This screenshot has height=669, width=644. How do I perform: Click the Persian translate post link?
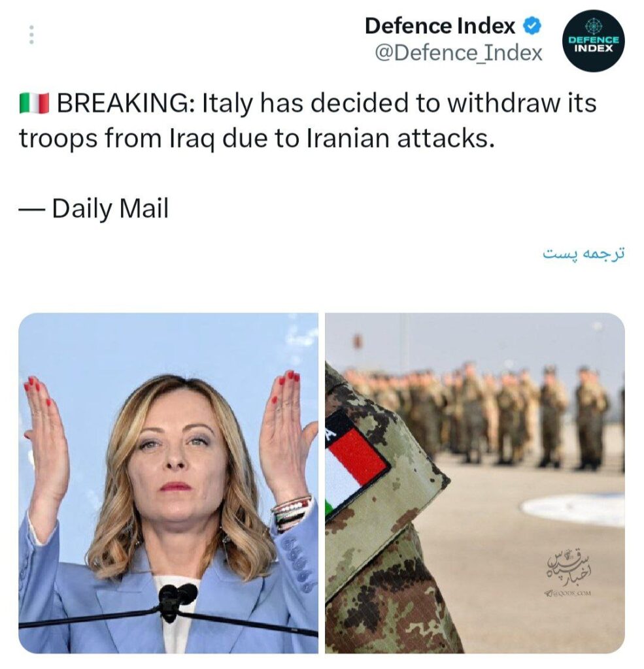click(583, 253)
